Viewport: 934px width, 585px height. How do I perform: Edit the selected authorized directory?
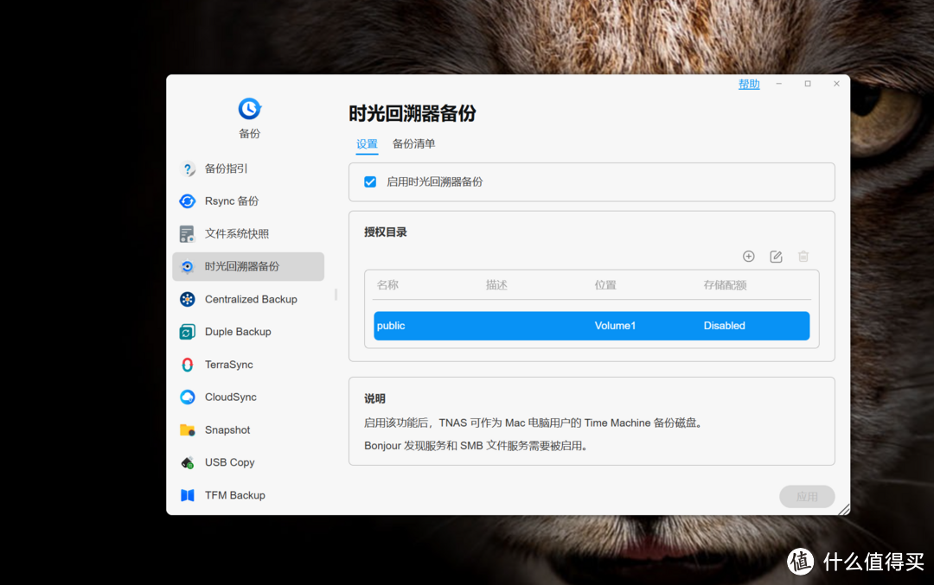(x=776, y=256)
